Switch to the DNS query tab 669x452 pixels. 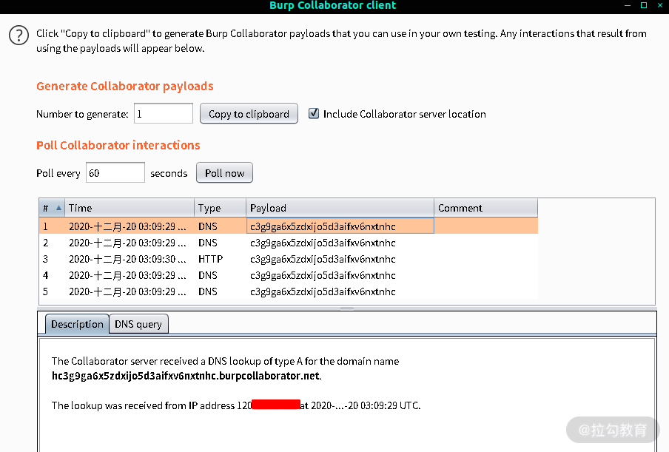(138, 324)
